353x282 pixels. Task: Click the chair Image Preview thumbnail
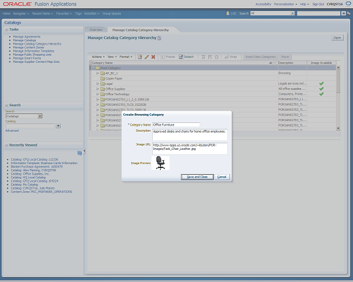pos(161,163)
